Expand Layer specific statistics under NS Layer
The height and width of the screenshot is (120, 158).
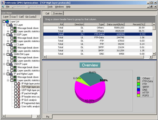pyautogui.click(x=8, y=31)
